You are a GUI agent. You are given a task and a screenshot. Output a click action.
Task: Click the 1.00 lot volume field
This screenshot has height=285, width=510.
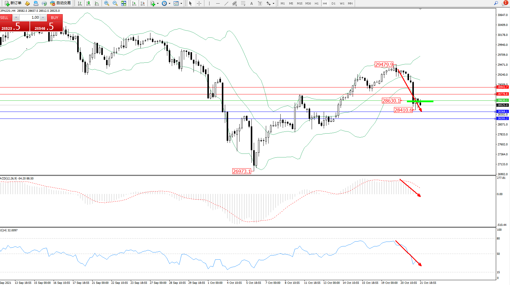[x=30, y=17]
